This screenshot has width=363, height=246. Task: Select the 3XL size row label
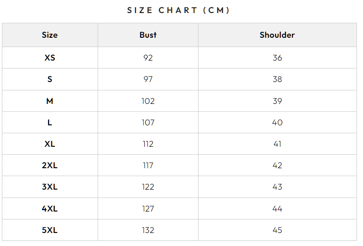click(x=50, y=187)
